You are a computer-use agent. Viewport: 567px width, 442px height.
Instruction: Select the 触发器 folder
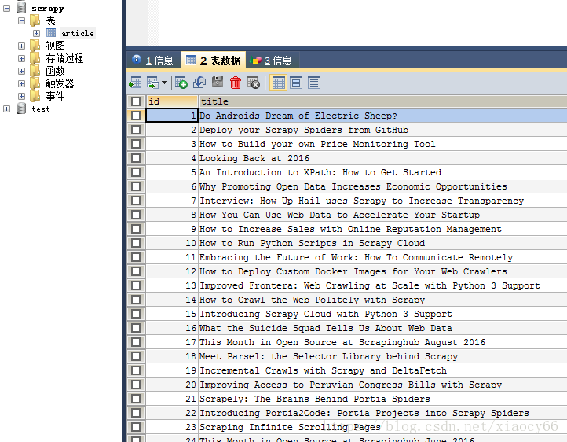[x=60, y=83]
